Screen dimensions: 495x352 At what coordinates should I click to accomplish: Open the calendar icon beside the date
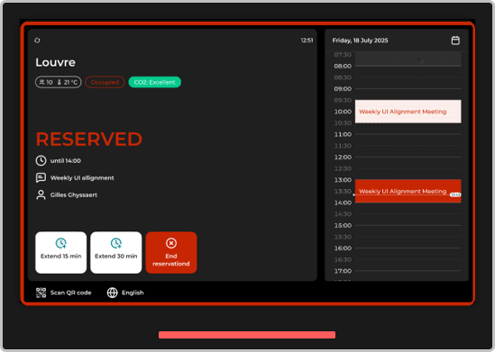tap(455, 41)
